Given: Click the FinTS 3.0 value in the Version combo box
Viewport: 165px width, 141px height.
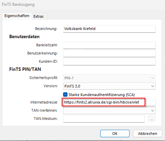Looking at the screenshot, I should [x=72, y=86].
